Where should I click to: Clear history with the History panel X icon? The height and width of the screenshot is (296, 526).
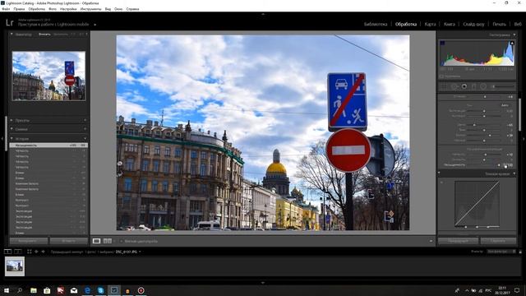click(x=85, y=138)
